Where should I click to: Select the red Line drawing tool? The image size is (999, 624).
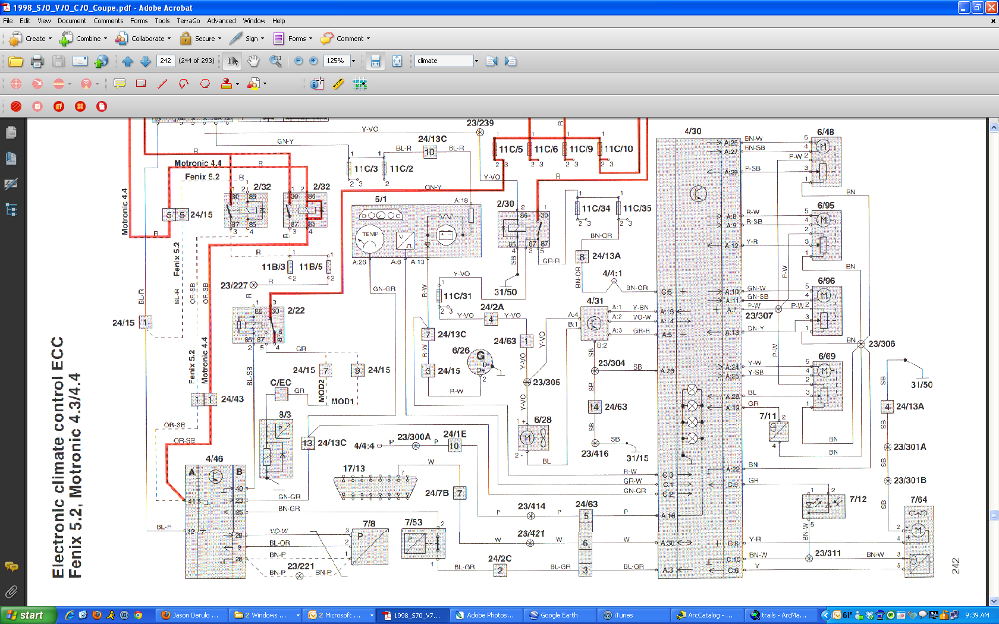click(x=162, y=84)
